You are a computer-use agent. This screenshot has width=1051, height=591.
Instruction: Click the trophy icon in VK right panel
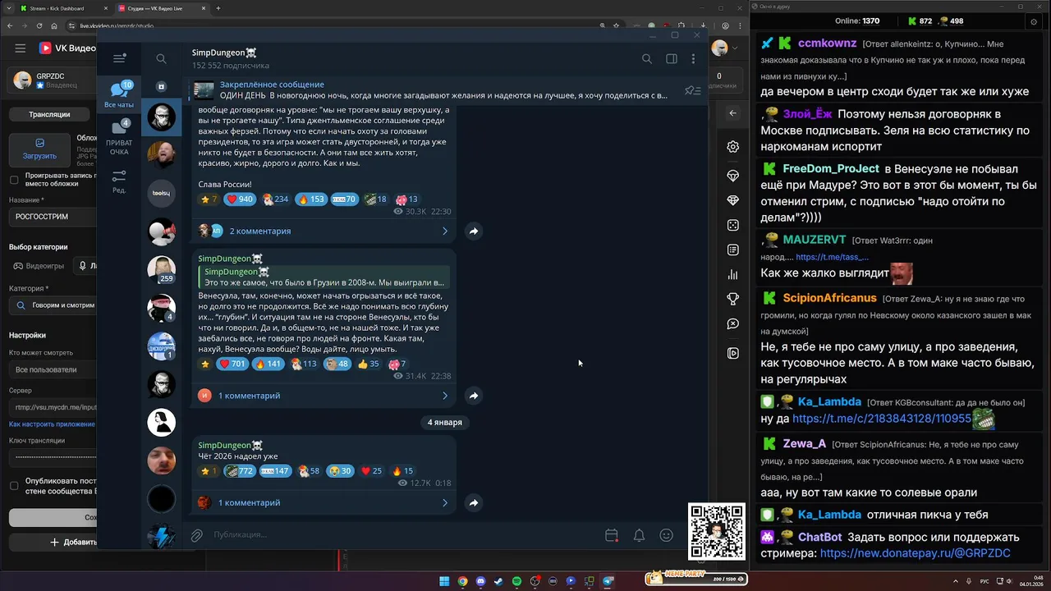(732, 300)
